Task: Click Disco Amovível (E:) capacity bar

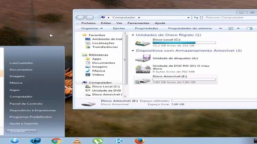Action: [x=184, y=80]
